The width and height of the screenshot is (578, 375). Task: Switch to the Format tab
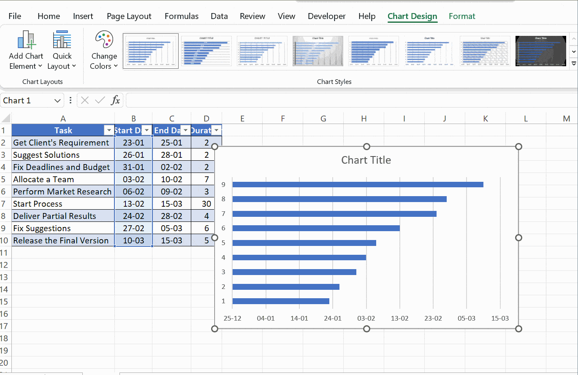coord(462,16)
